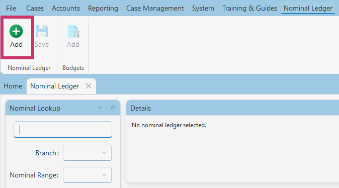Open Training & Guides menu
Viewport: 339px width, 188px height.
[x=249, y=8]
